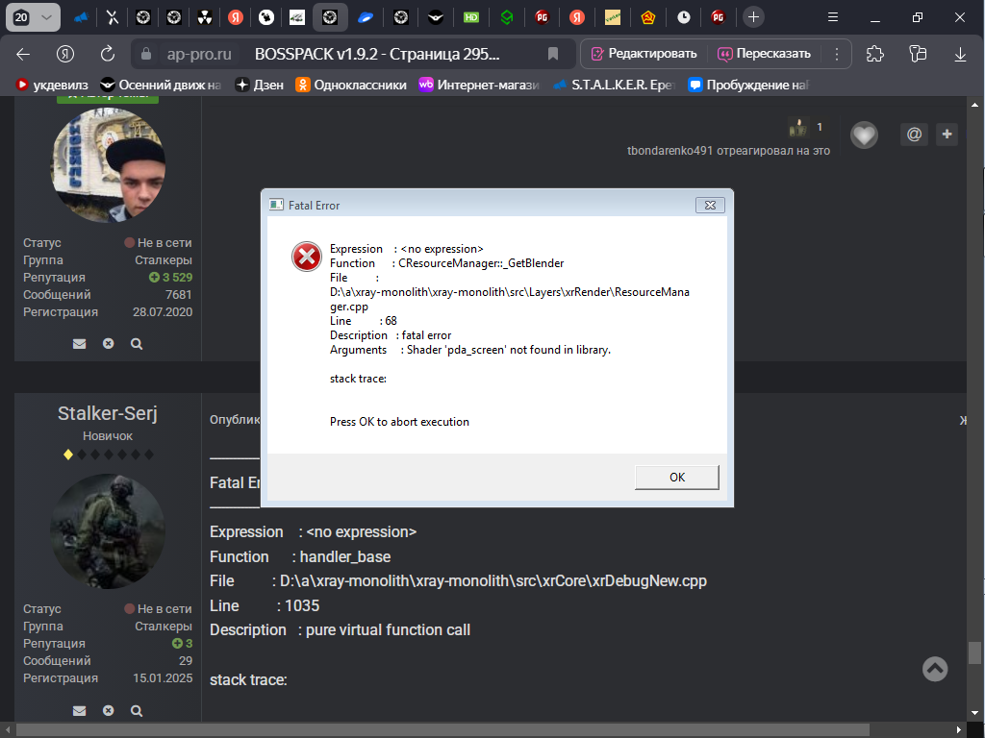Viewport: 985px width, 738px height.
Task: Open the Осенний движ bookmark
Action: click(x=162, y=85)
